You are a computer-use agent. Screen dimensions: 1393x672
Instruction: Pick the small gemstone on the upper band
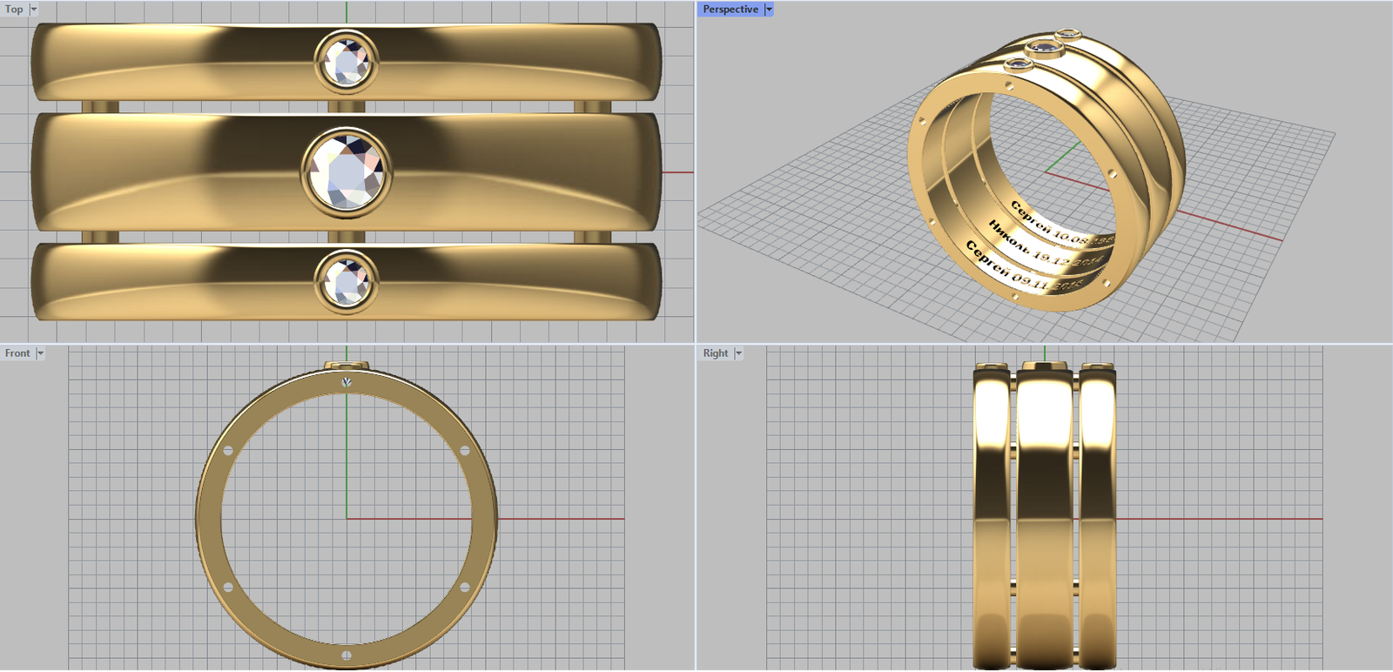[347, 62]
